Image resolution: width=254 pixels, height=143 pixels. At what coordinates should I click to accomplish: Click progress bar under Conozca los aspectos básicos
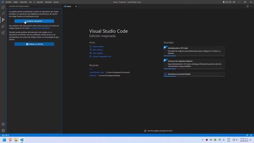(x=194, y=69)
